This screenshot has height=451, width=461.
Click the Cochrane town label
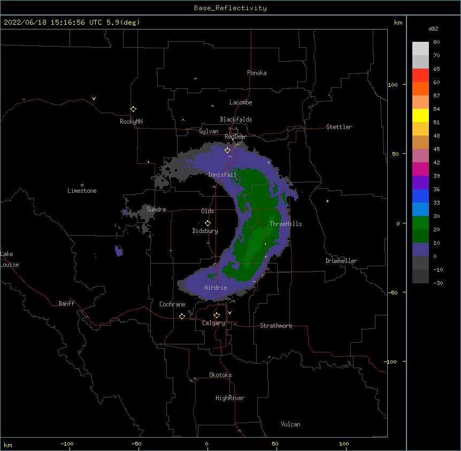pos(172,304)
